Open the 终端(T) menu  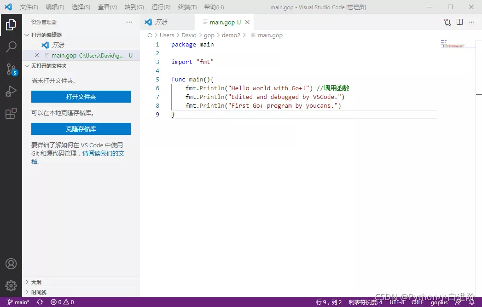click(x=187, y=7)
